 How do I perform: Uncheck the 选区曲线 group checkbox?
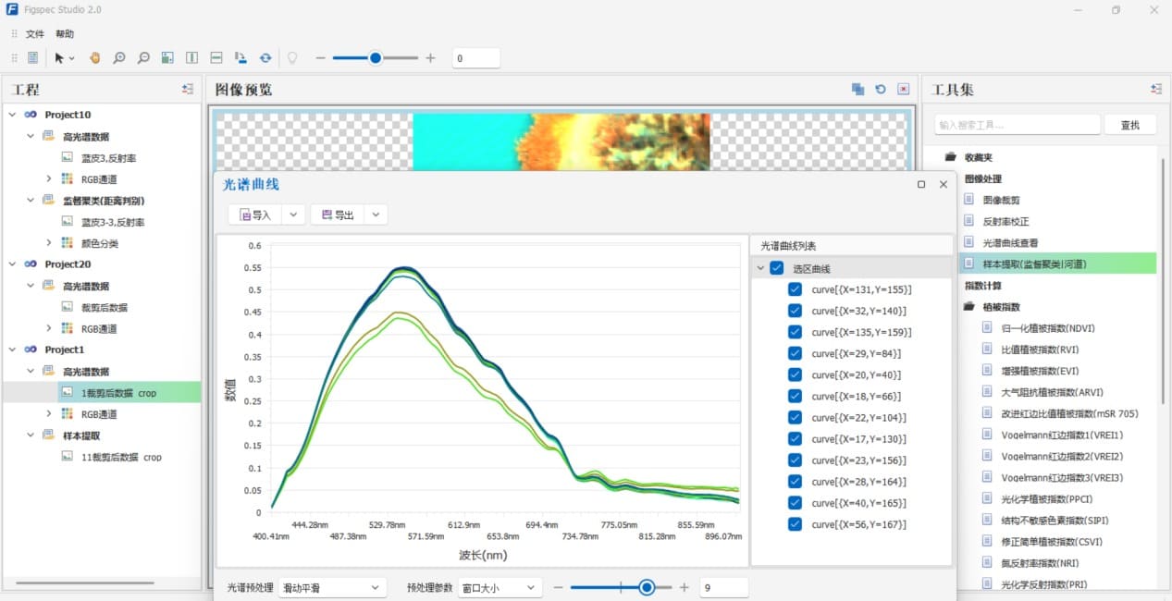[x=776, y=268]
